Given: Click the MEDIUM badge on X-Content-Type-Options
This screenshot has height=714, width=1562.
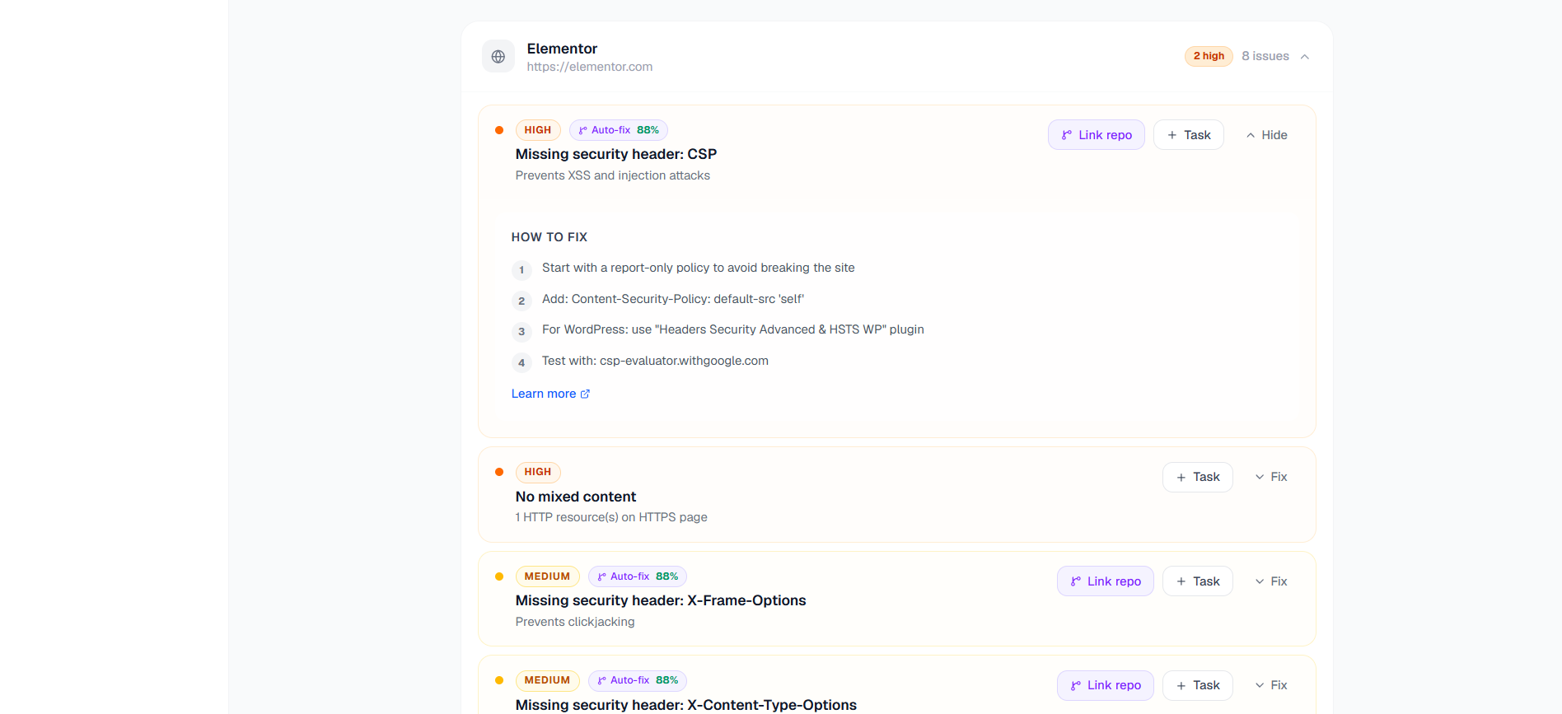Looking at the screenshot, I should (547, 680).
